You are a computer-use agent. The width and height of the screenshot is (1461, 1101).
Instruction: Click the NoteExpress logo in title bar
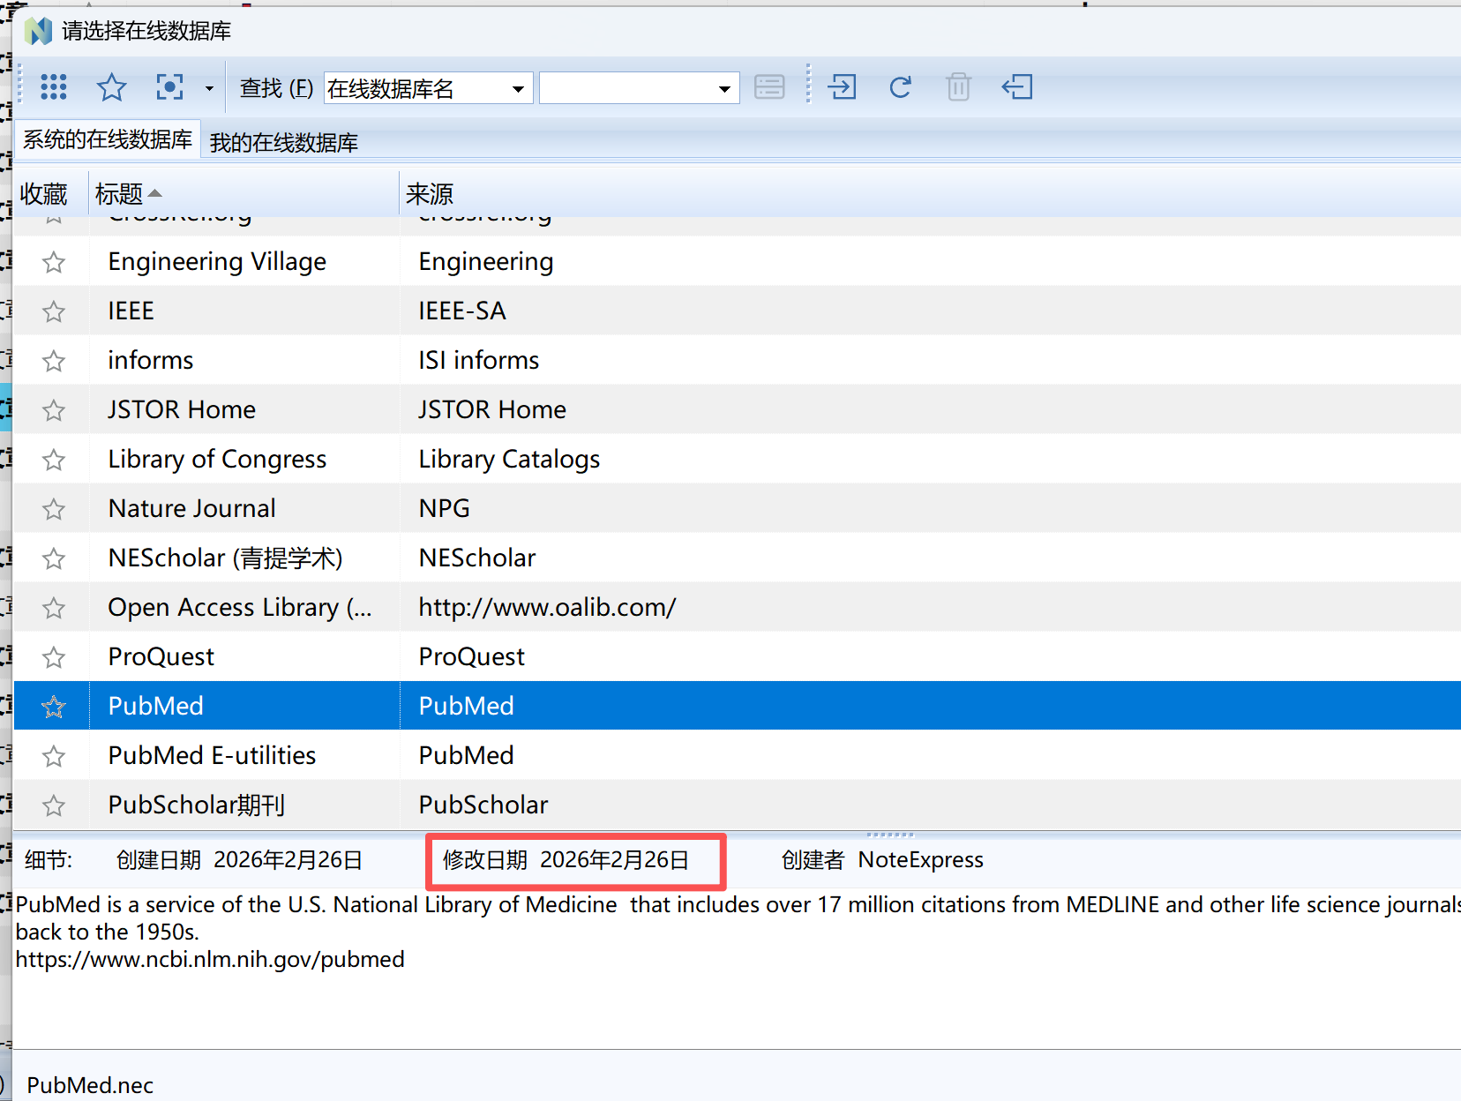[38, 31]
